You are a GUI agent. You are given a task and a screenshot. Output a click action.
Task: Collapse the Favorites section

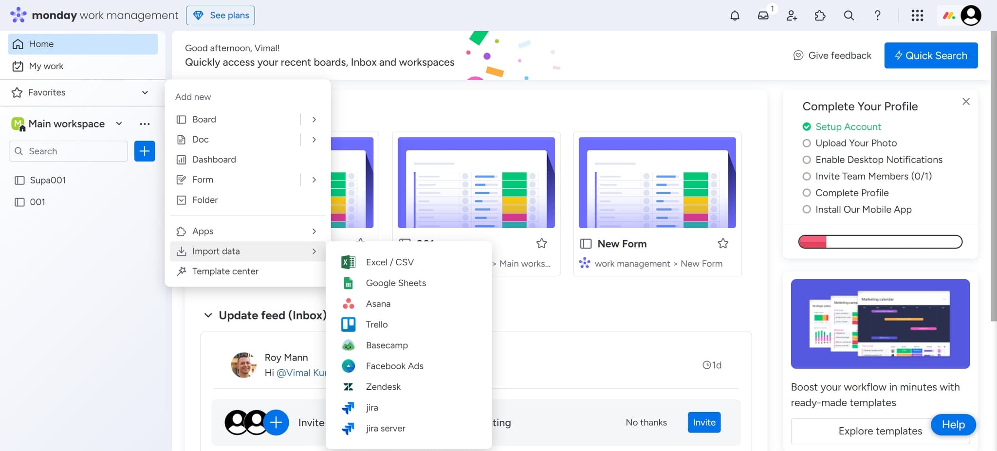coord(145,92)
